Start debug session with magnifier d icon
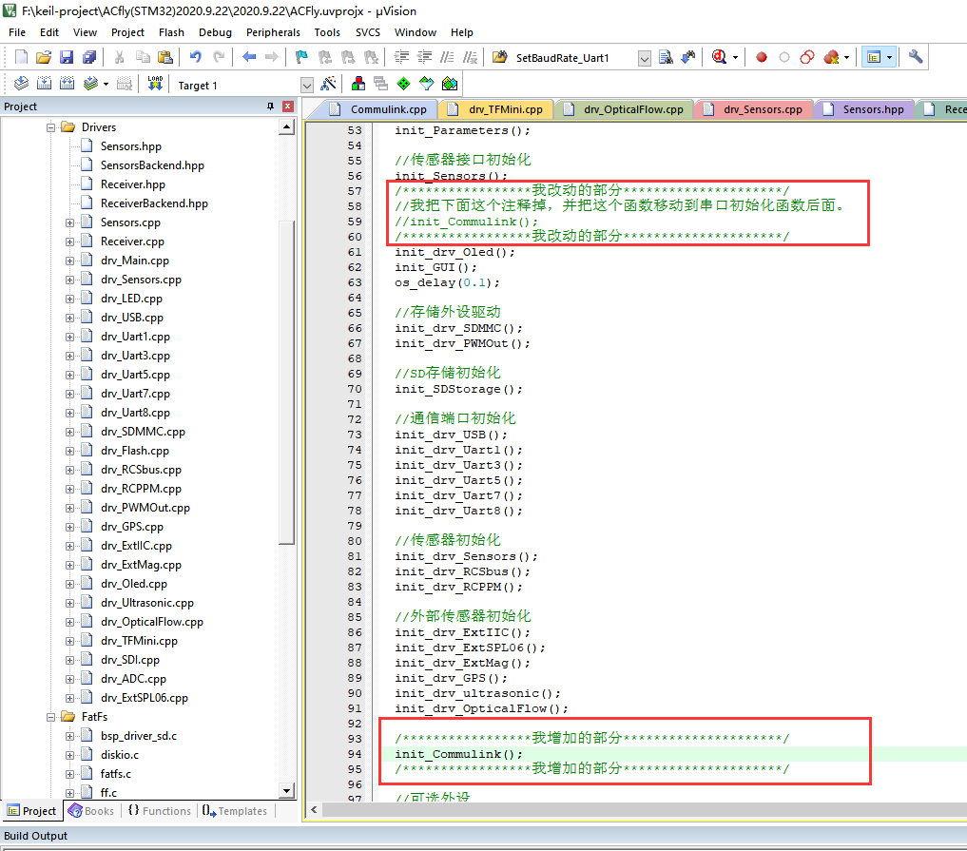 (719, 57)
